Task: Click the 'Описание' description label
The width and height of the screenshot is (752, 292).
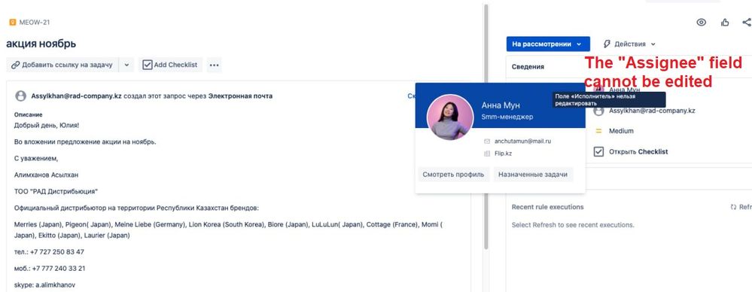Action: tap(29, 115)
